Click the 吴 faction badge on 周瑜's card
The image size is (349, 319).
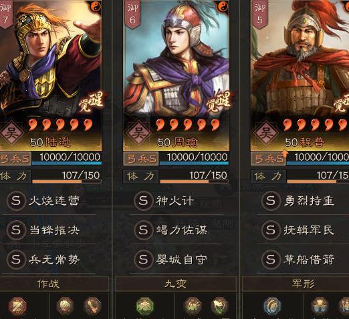[139, 133]
